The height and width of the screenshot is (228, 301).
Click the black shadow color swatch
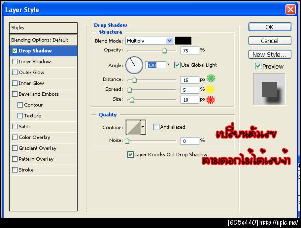click(183, 41)
